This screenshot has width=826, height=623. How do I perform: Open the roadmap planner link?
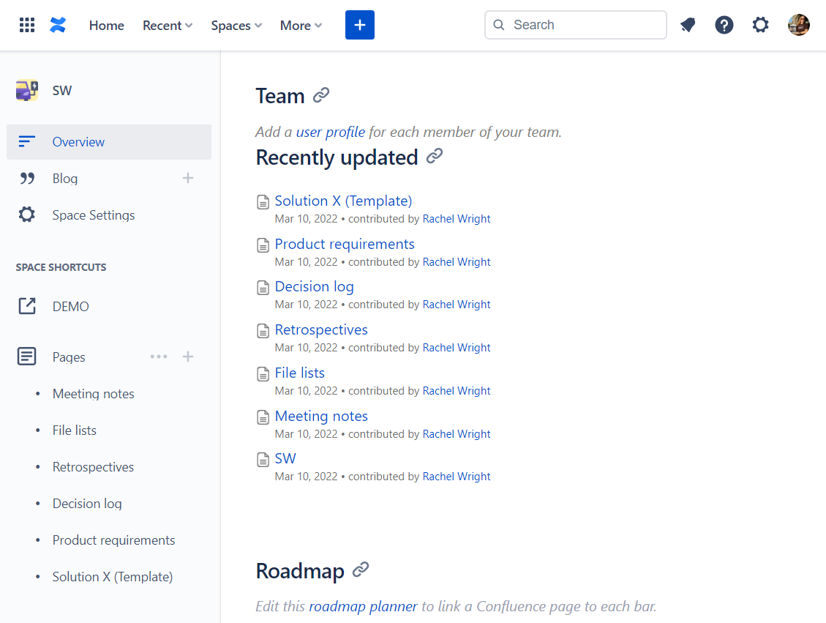tap(363, 606)
